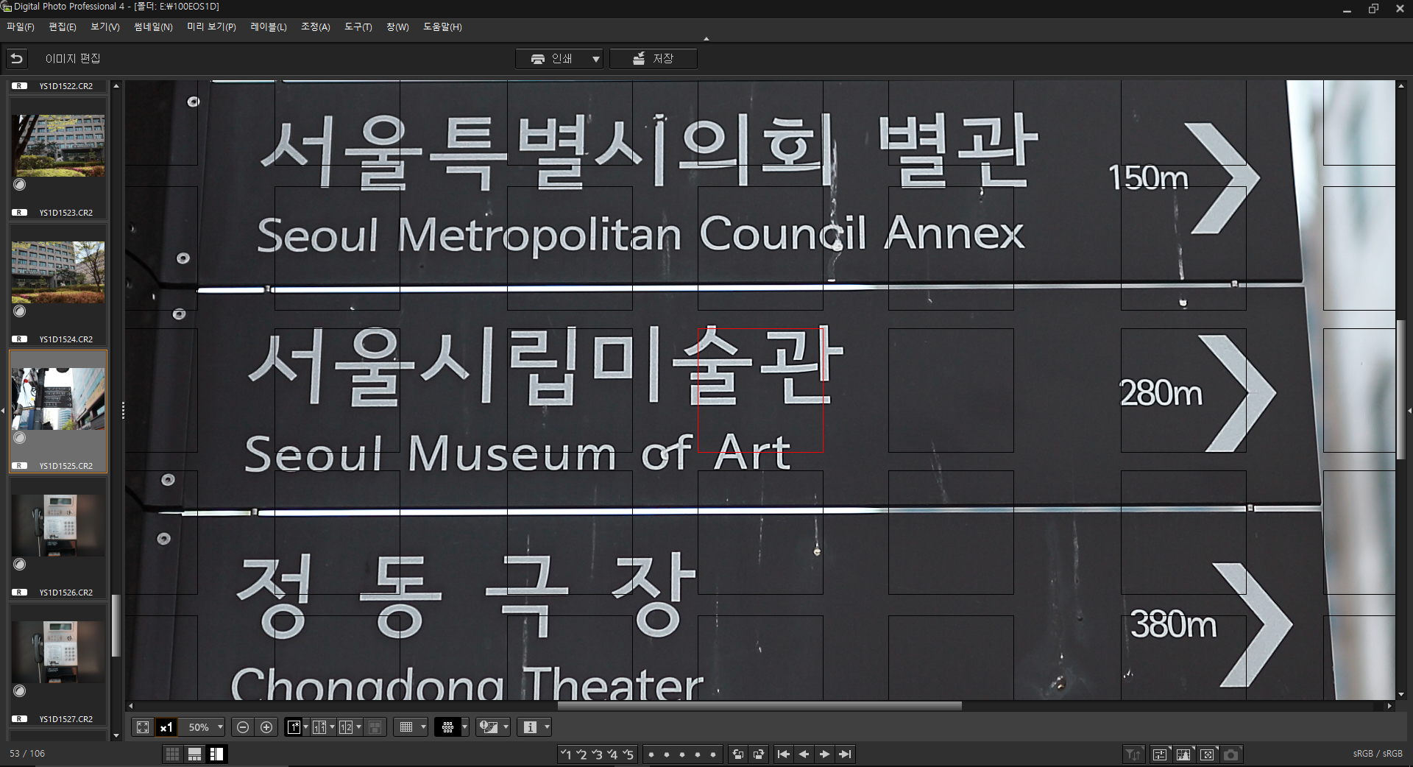Jump to first image
The image size is (1413, 767).
[x=784, y=754]
